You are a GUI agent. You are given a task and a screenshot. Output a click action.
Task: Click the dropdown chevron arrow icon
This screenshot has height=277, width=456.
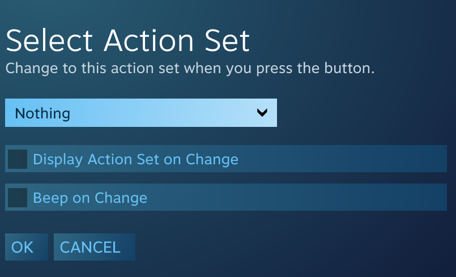pos(262,113)
